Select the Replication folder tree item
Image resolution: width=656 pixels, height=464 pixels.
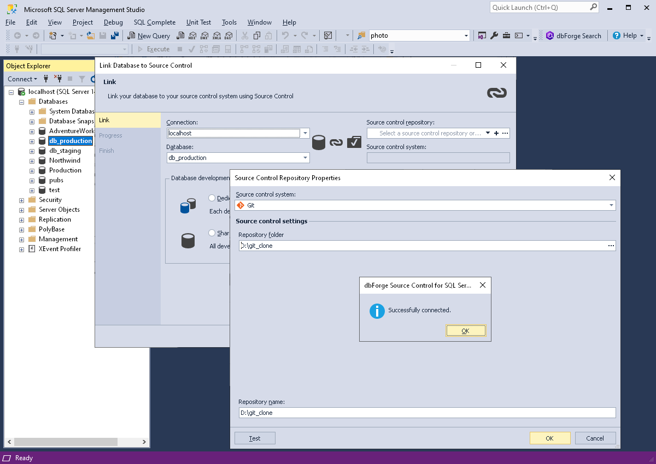point(55,219)
